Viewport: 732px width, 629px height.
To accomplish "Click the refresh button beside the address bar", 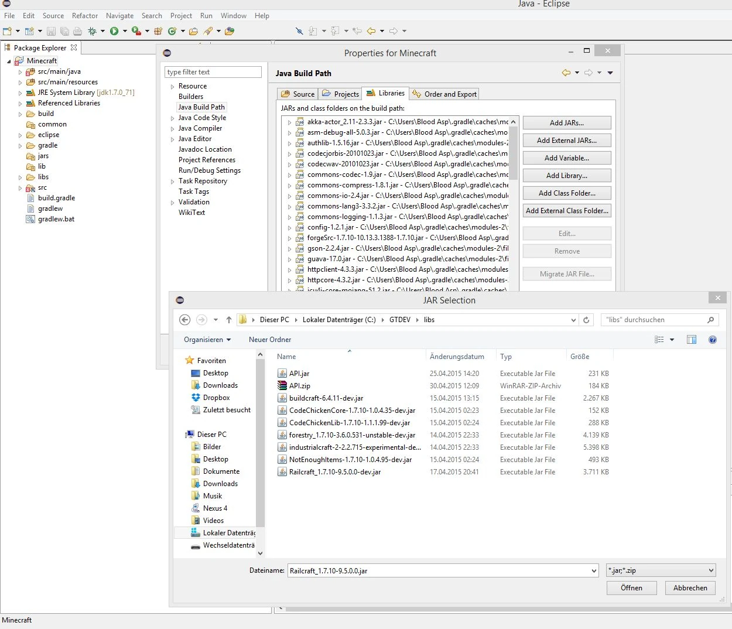I will [586, 320].
